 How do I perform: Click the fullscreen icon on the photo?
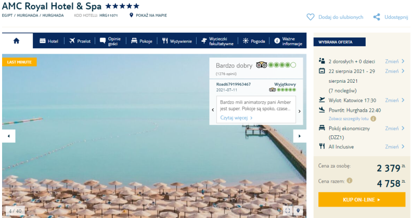pyautogui.click(x=288, y=211)
